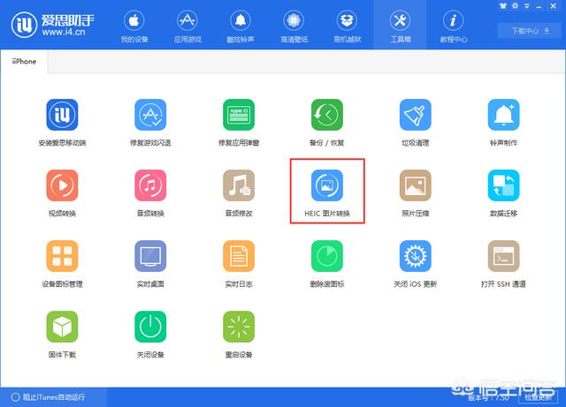Viewport: 566px width, 407px height.
Task: Switch to 我的设备 tab
Action: (134, 25)
